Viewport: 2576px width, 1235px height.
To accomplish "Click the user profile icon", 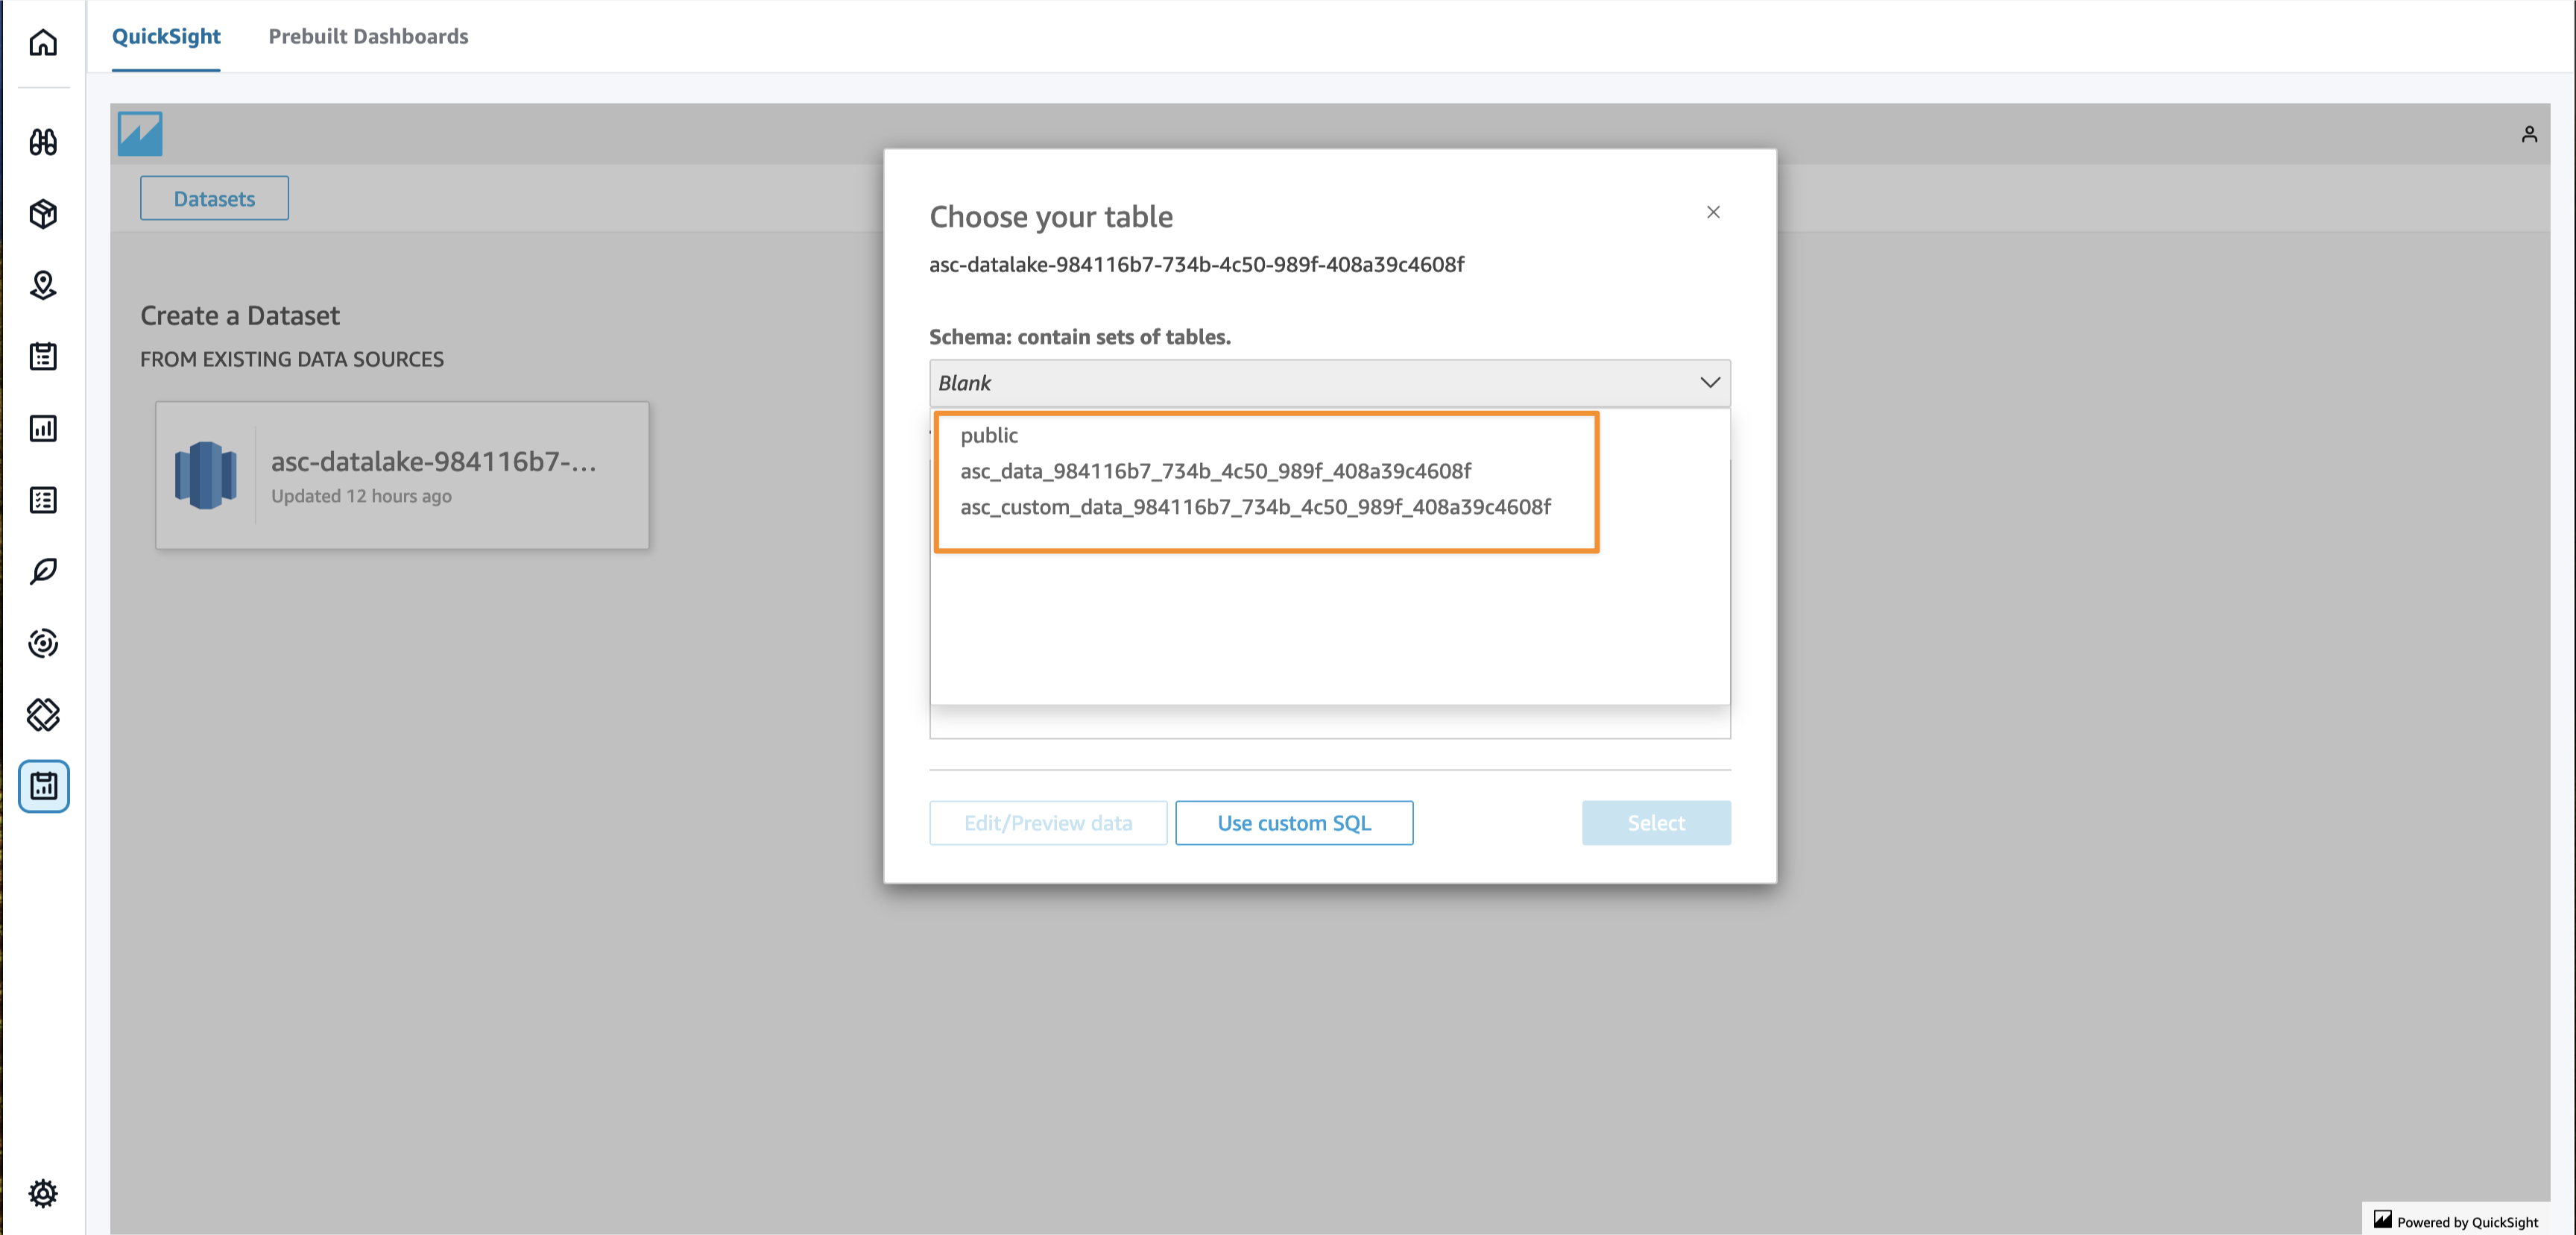I will click(x=2529, y=134).
